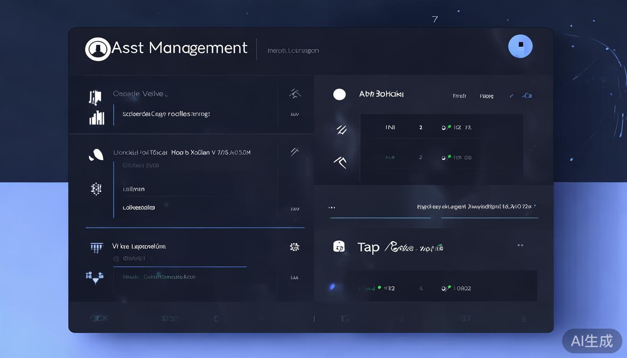The image size is (627, 358).
Task: Open the gear icon in Vike panel
Action: click(x=294, y=247)
